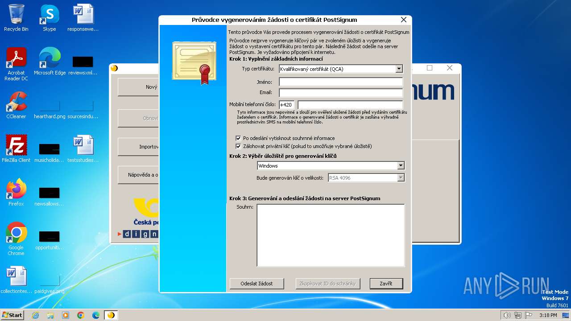Launch the FileZilla Client desktop shortcut

click(16, 148)
